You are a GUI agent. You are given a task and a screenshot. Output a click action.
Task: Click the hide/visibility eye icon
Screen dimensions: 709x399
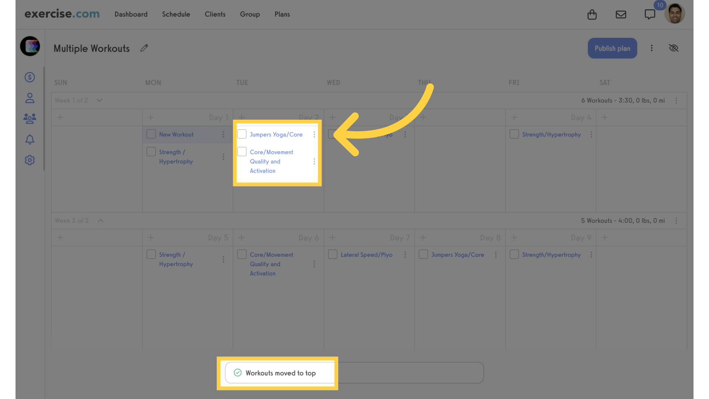[x=674, y=48]
